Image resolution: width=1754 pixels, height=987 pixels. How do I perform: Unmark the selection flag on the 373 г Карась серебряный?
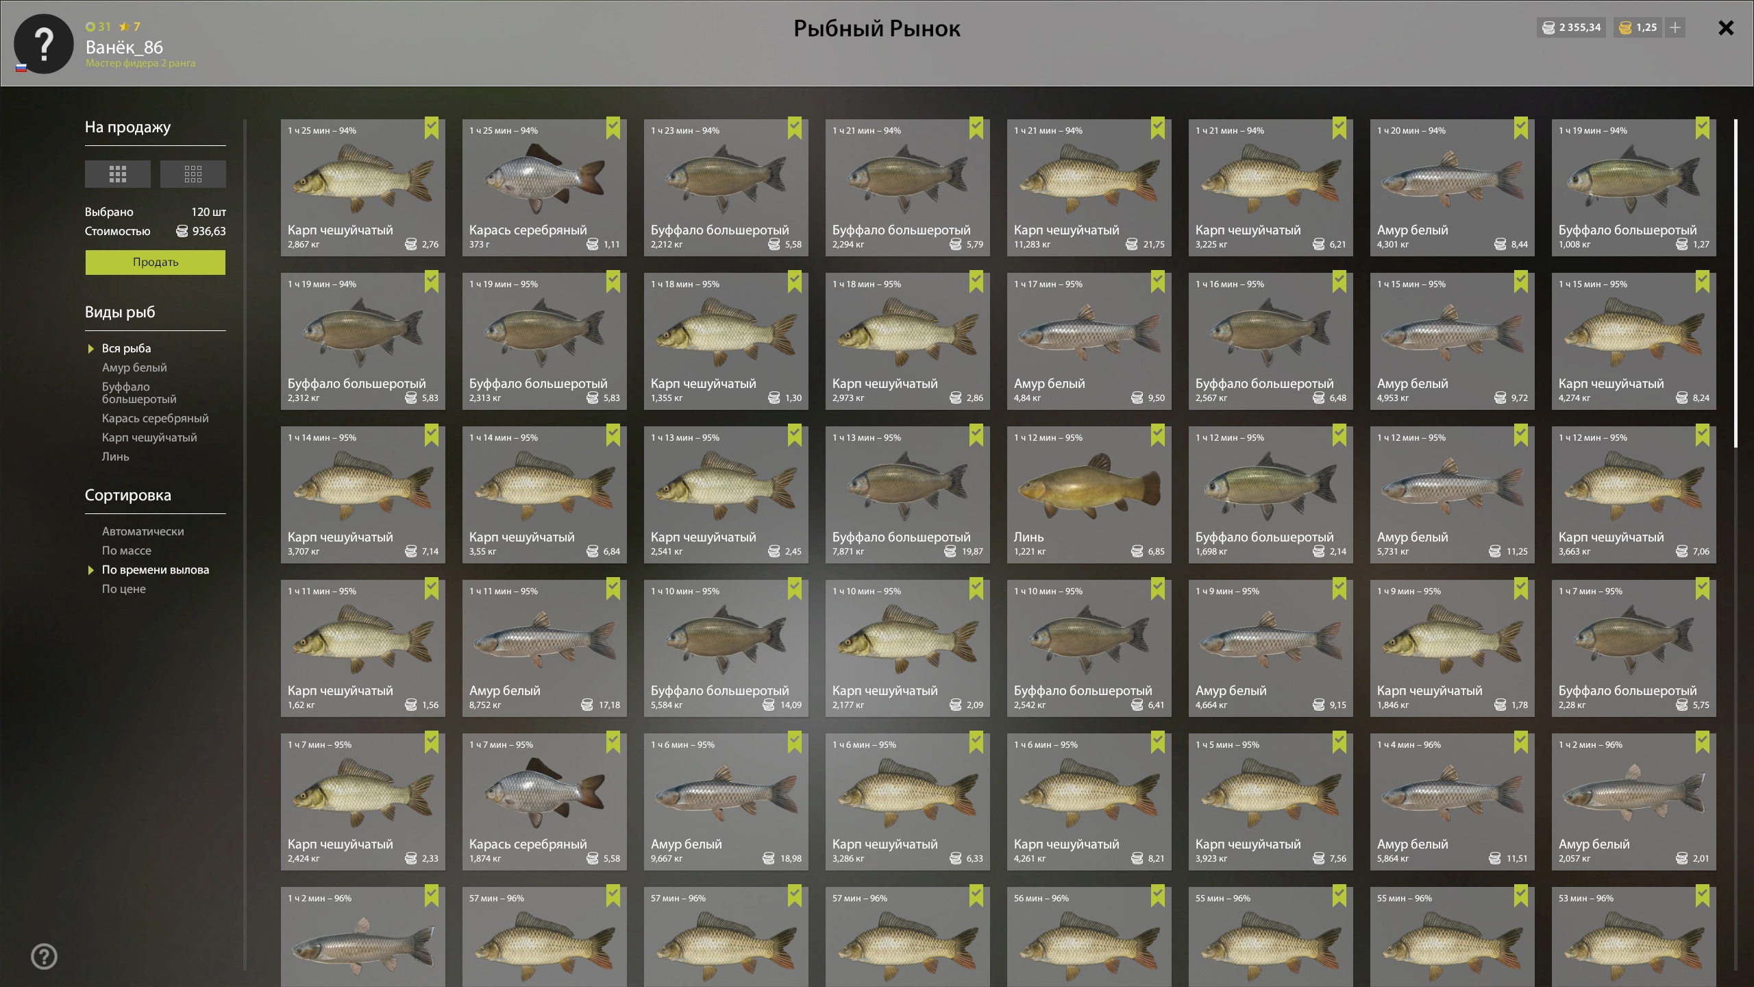pyautogui.click(x=613, y=128)
